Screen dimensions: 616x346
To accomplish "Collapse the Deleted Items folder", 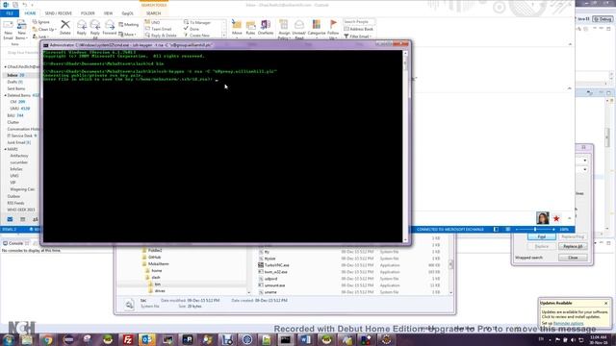I will coord(5,95).
